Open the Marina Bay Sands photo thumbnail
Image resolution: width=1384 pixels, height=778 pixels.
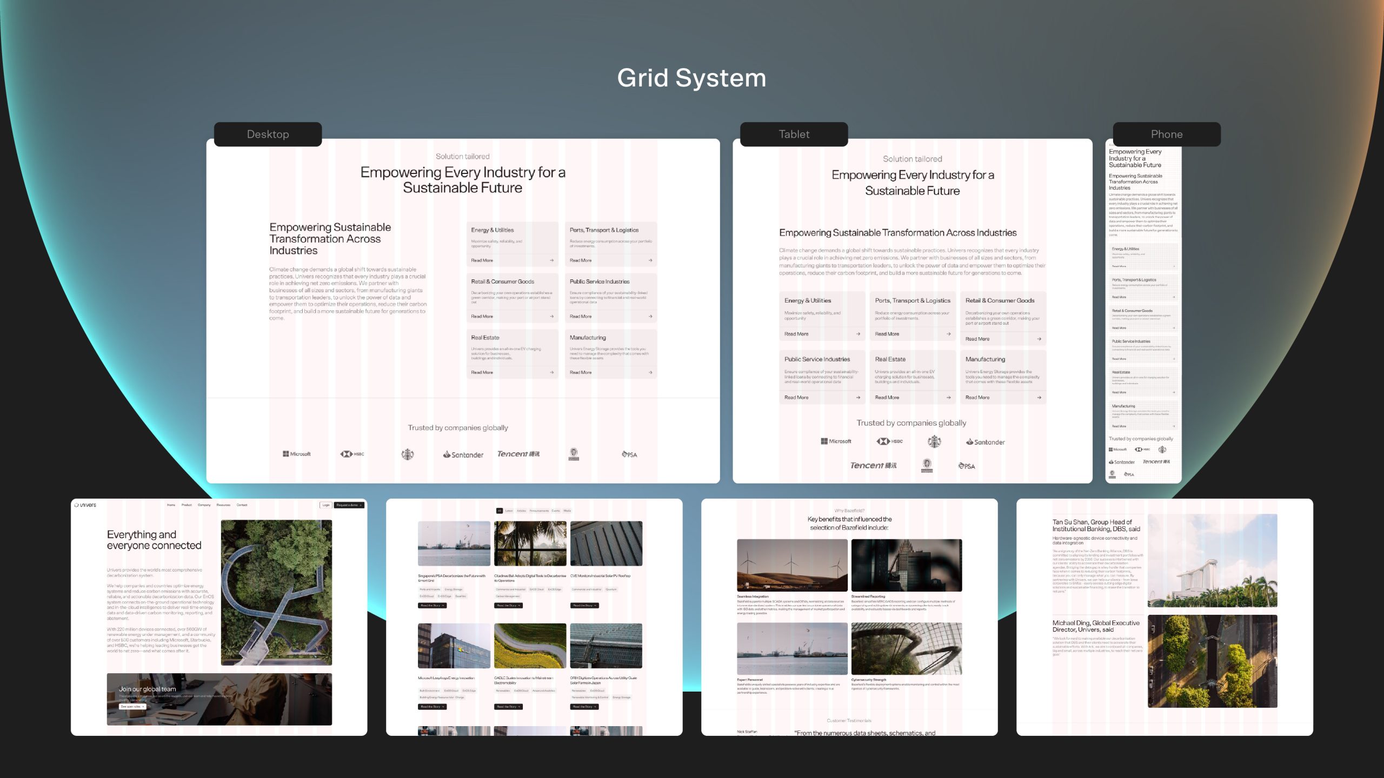click(x=1212, y=560)
